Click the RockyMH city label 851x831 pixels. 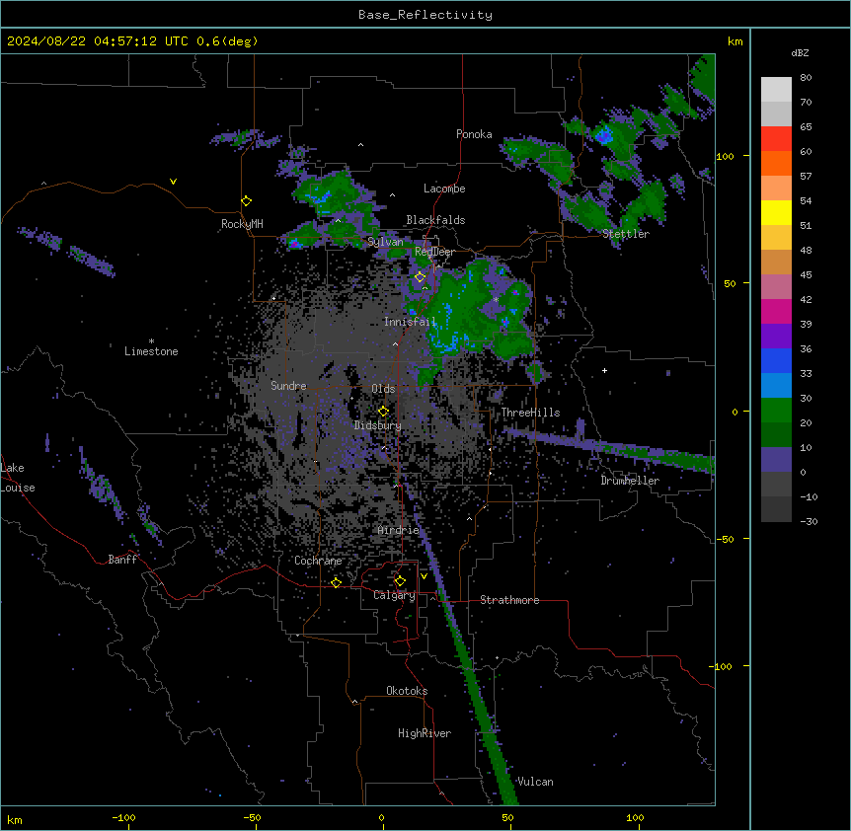pyautogui.click(x=242, y=224)
